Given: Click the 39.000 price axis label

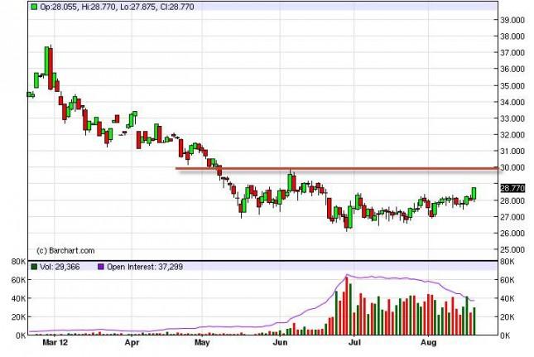Looking at the screenshot, I should coord(512,20).
